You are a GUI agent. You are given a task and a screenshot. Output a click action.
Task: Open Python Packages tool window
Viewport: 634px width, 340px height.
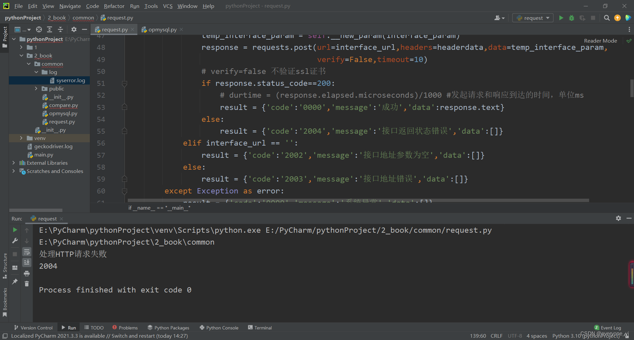click(x=168, y=327)
